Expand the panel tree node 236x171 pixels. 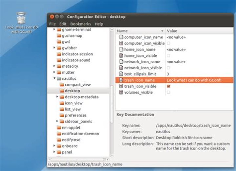(54, 152)
